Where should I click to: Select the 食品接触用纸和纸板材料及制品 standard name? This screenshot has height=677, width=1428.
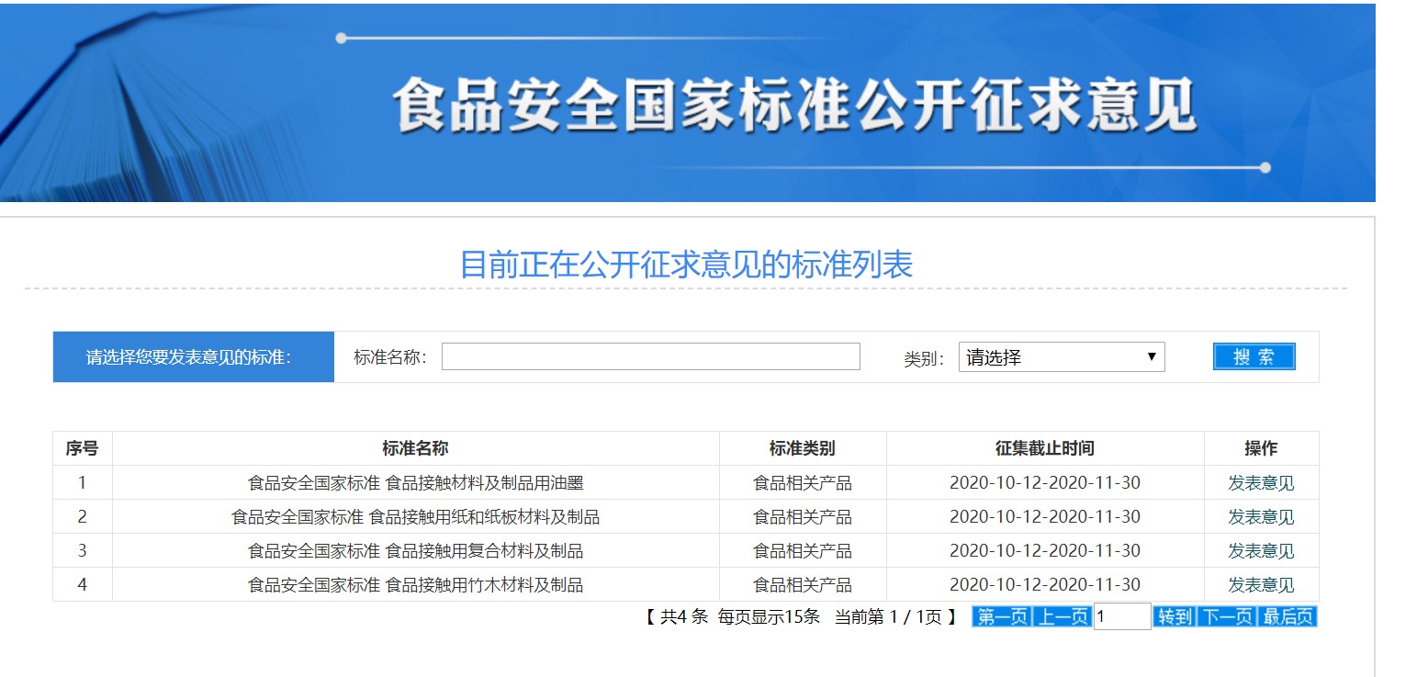tap(415, 517)
